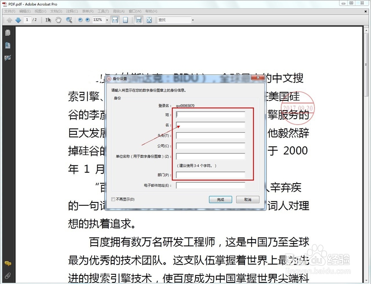Go to previous page arrow

point(10,20)
